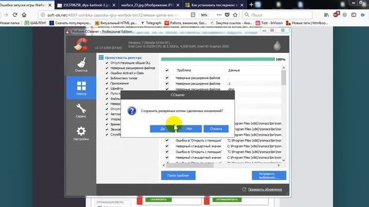Click the vertical scrollbar of the results list
Screen dimensions: 369x207
click(x=284, y=78)
